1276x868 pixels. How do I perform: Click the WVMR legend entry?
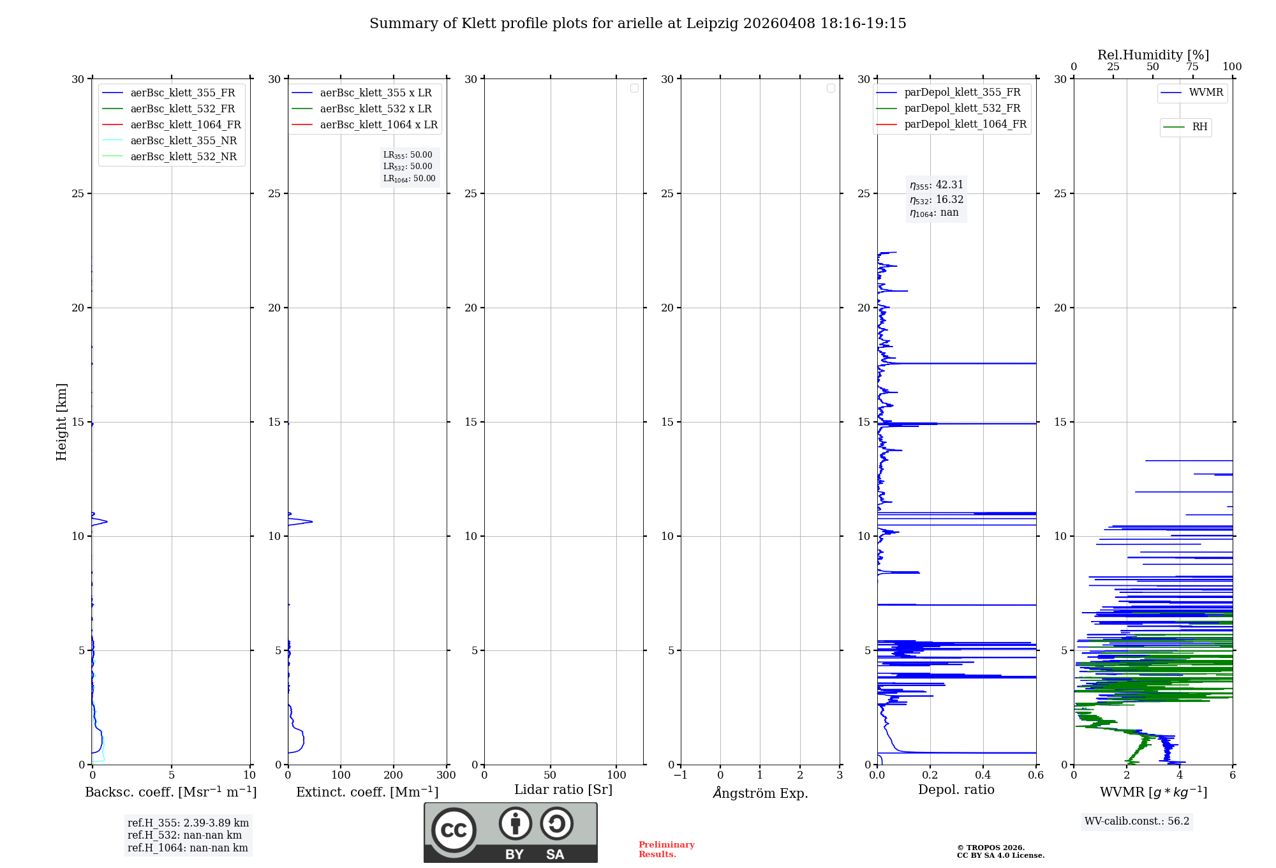(x=1205, y=93)
